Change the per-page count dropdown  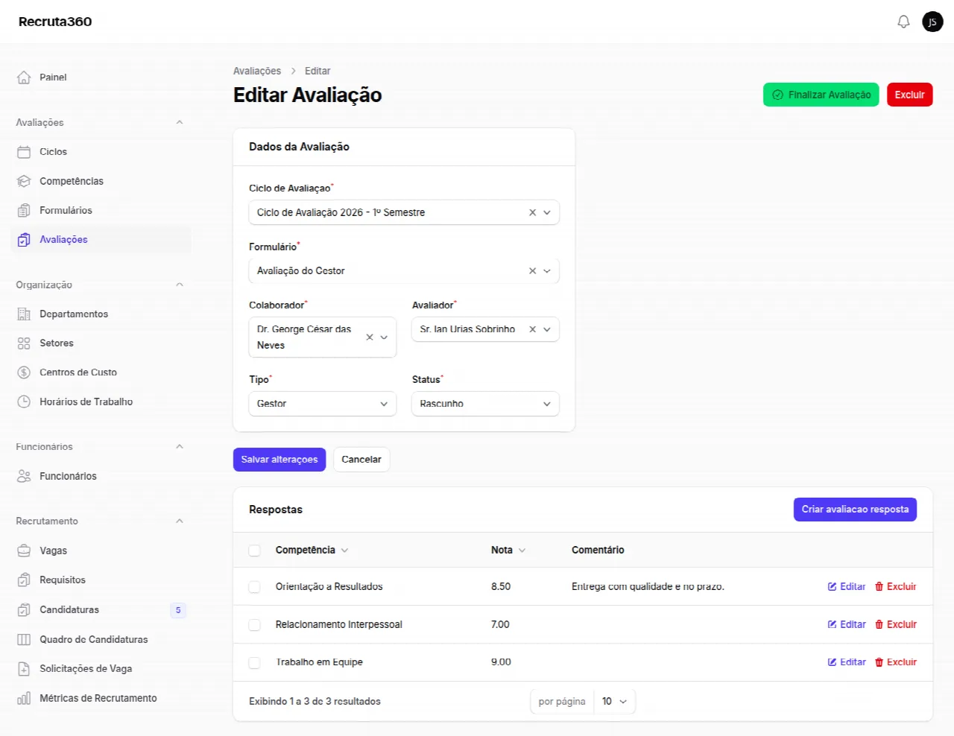point(614,702)
